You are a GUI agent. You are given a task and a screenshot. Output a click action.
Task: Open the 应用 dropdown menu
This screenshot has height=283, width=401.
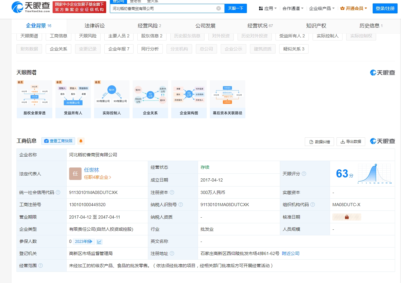268,8
